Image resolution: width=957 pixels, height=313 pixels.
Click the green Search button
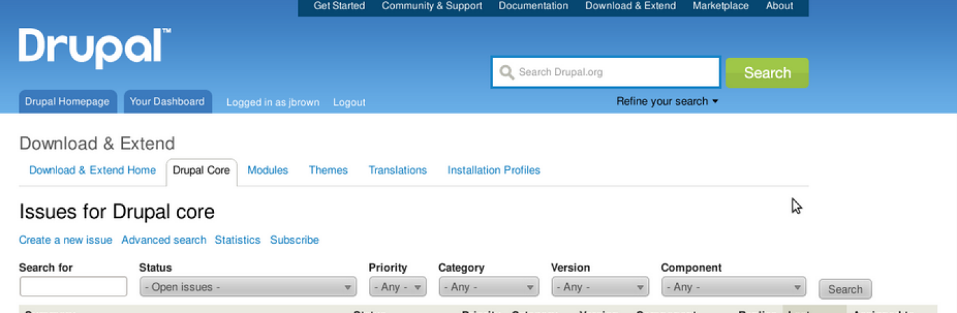(x=767, y=72)
